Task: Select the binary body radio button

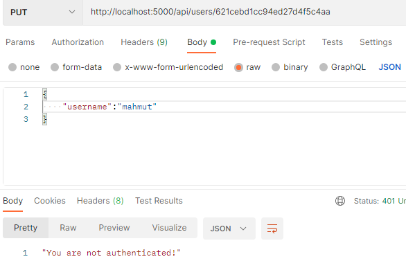Action: (276, 67)
